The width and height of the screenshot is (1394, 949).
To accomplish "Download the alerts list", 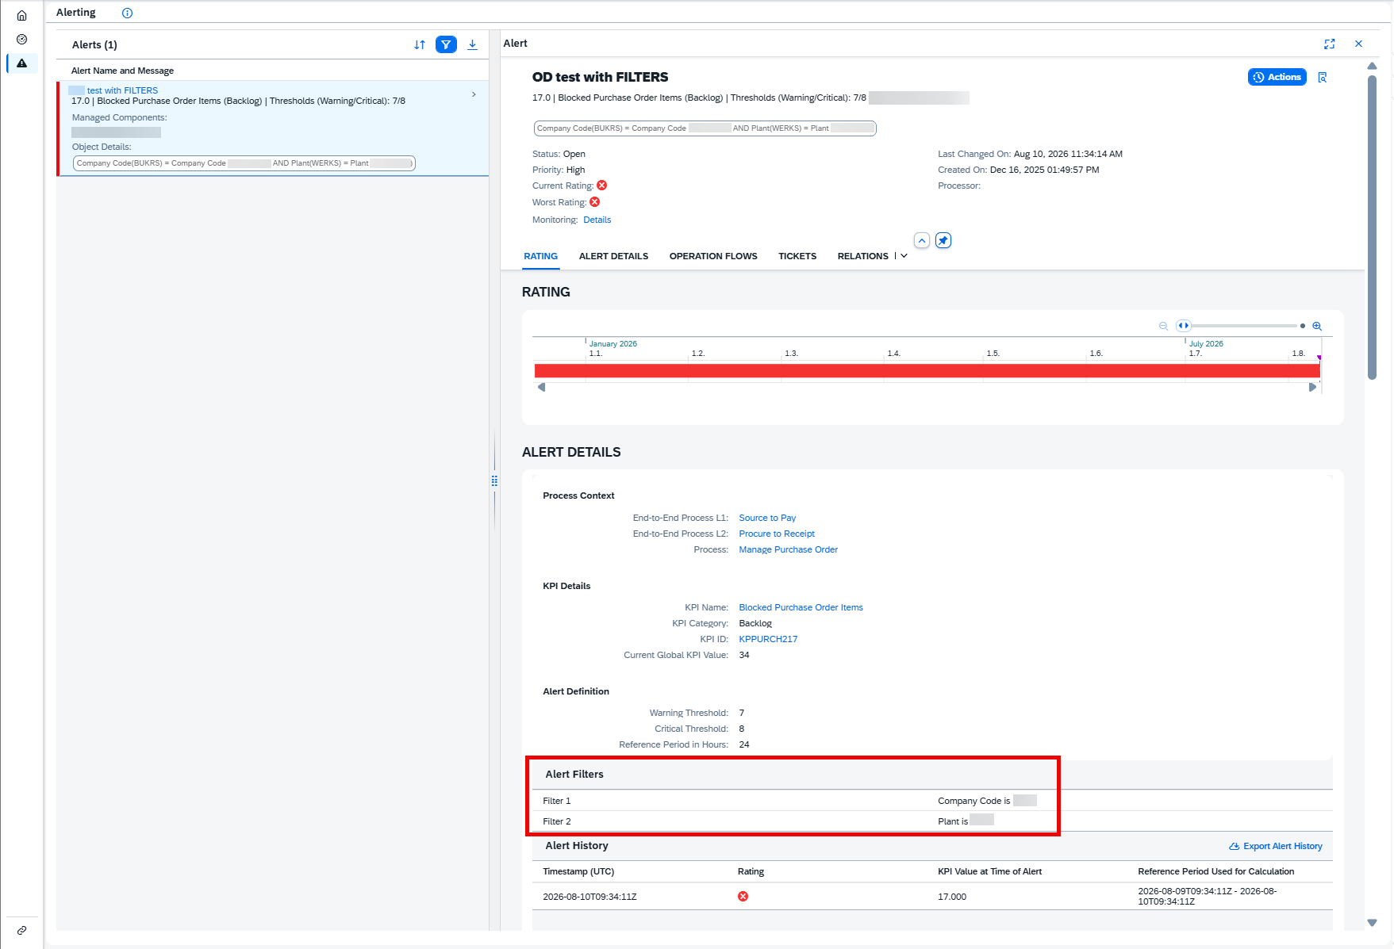I will (472, 45).
